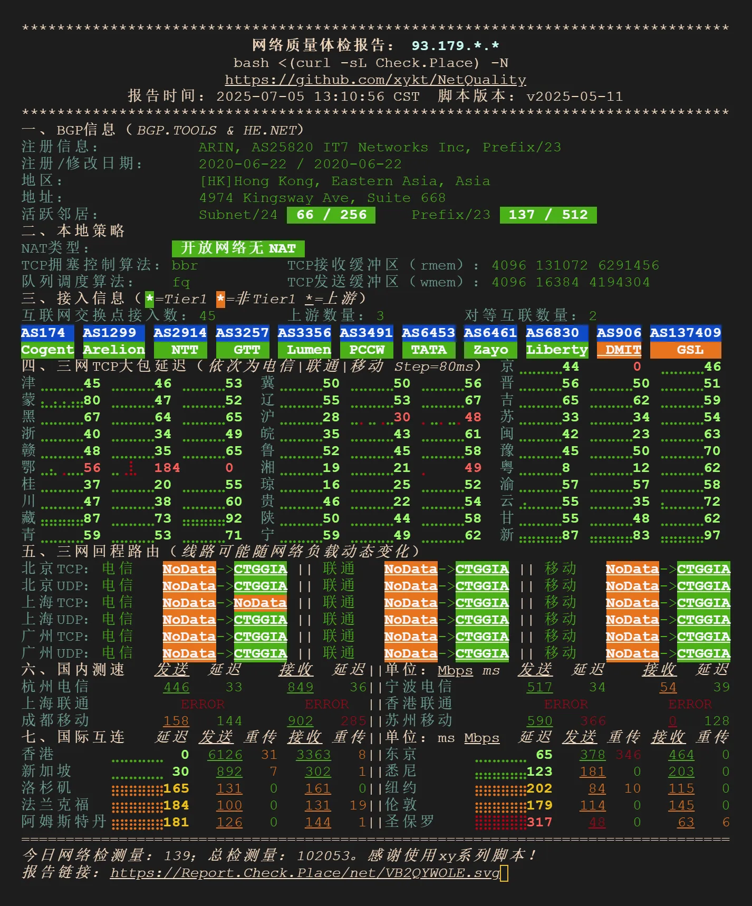Click the green Tier1 legend star
752x906 pixels.
coord(150,299)
